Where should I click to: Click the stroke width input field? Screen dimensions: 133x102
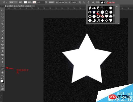[41, 2]
